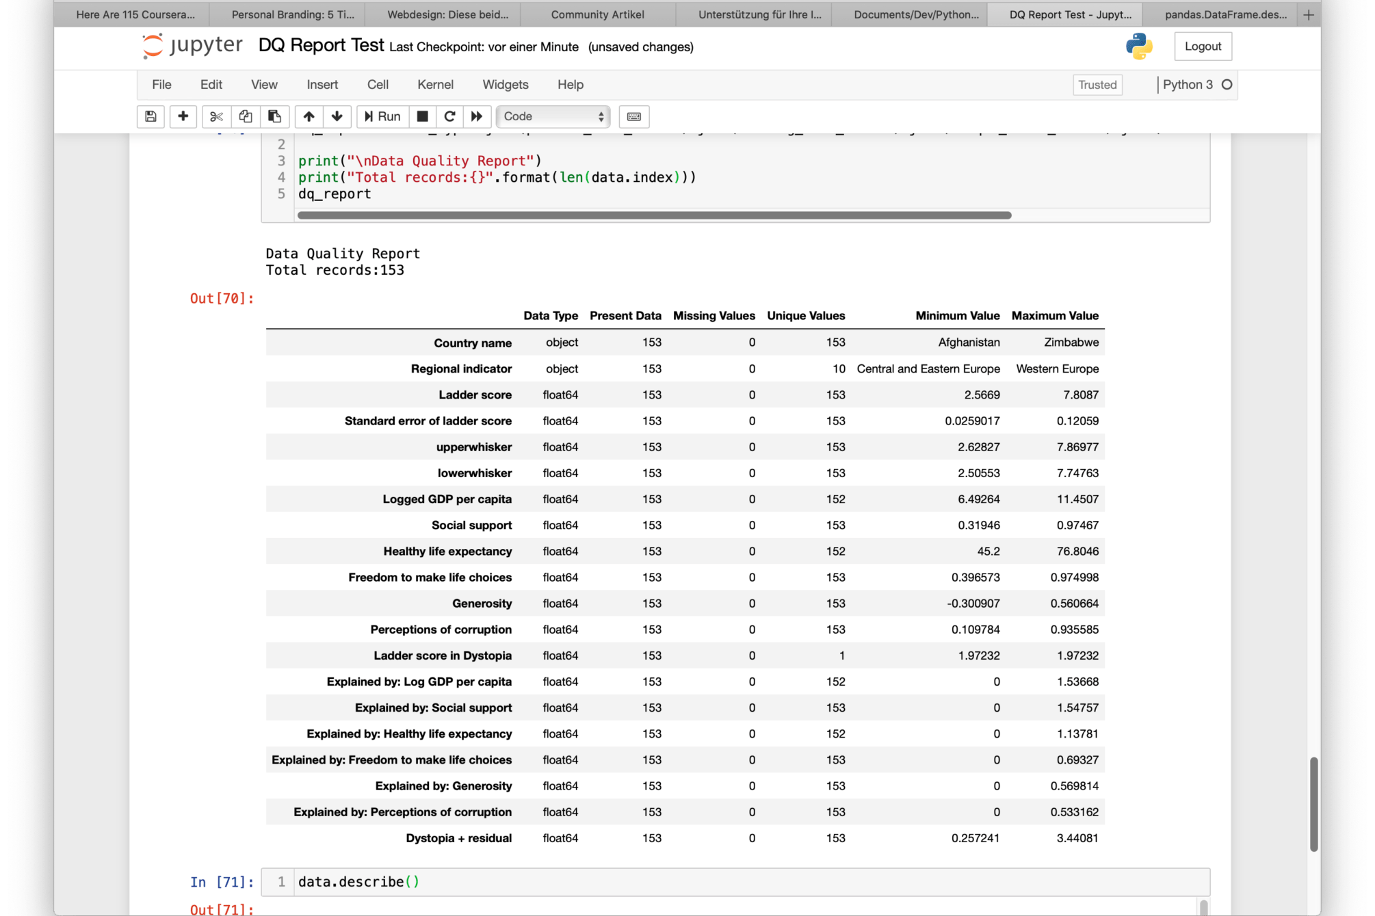
Task: Open the Kernel menu
Action: pos(435,84)
